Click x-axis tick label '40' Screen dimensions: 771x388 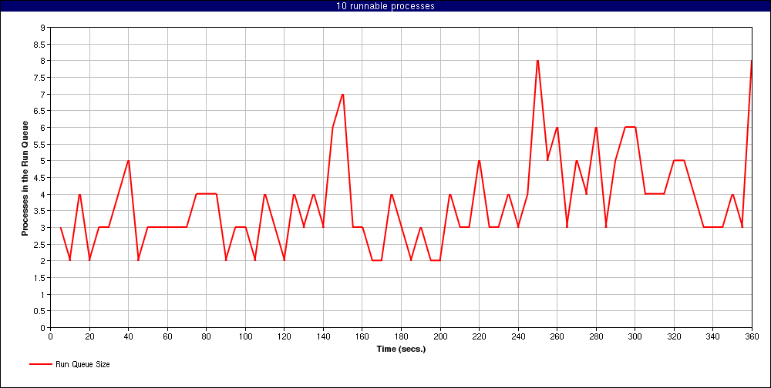(128, 336)
